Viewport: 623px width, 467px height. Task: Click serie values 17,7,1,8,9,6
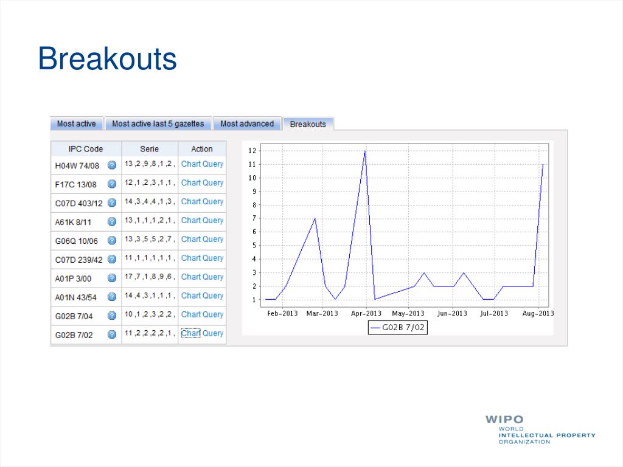(150, 277)
